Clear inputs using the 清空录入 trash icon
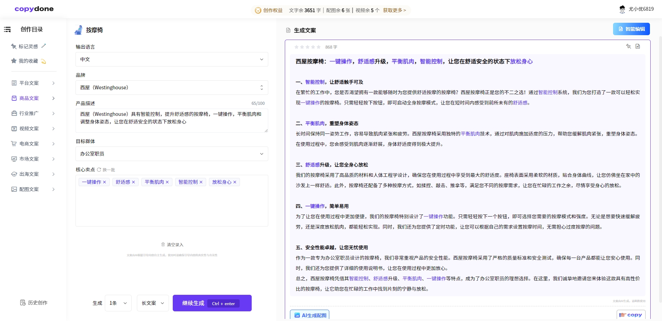This screenshot has height=321, width=662. [164, 244]
